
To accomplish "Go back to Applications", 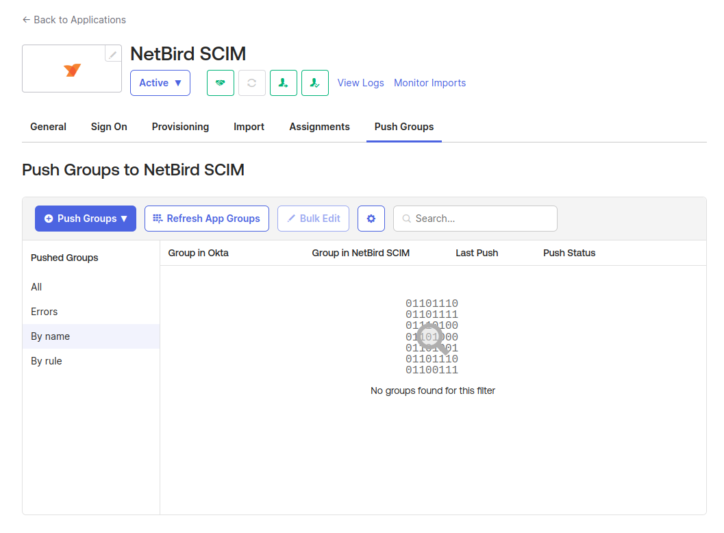I will click(x=74, y=20).
